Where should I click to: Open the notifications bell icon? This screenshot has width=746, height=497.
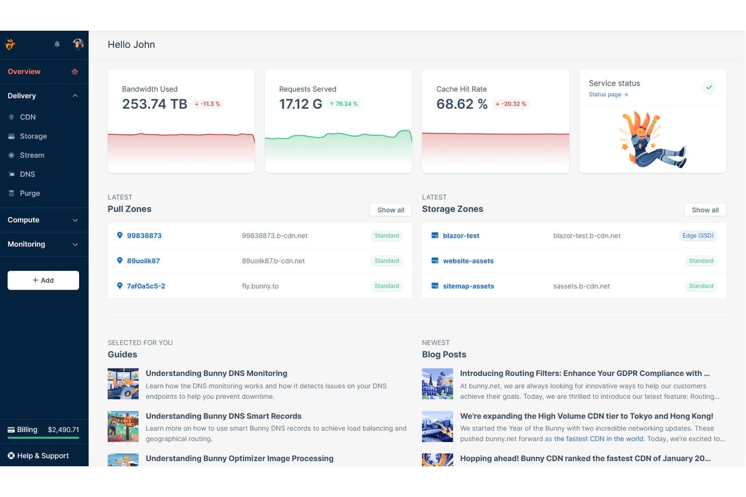(57, 44)
